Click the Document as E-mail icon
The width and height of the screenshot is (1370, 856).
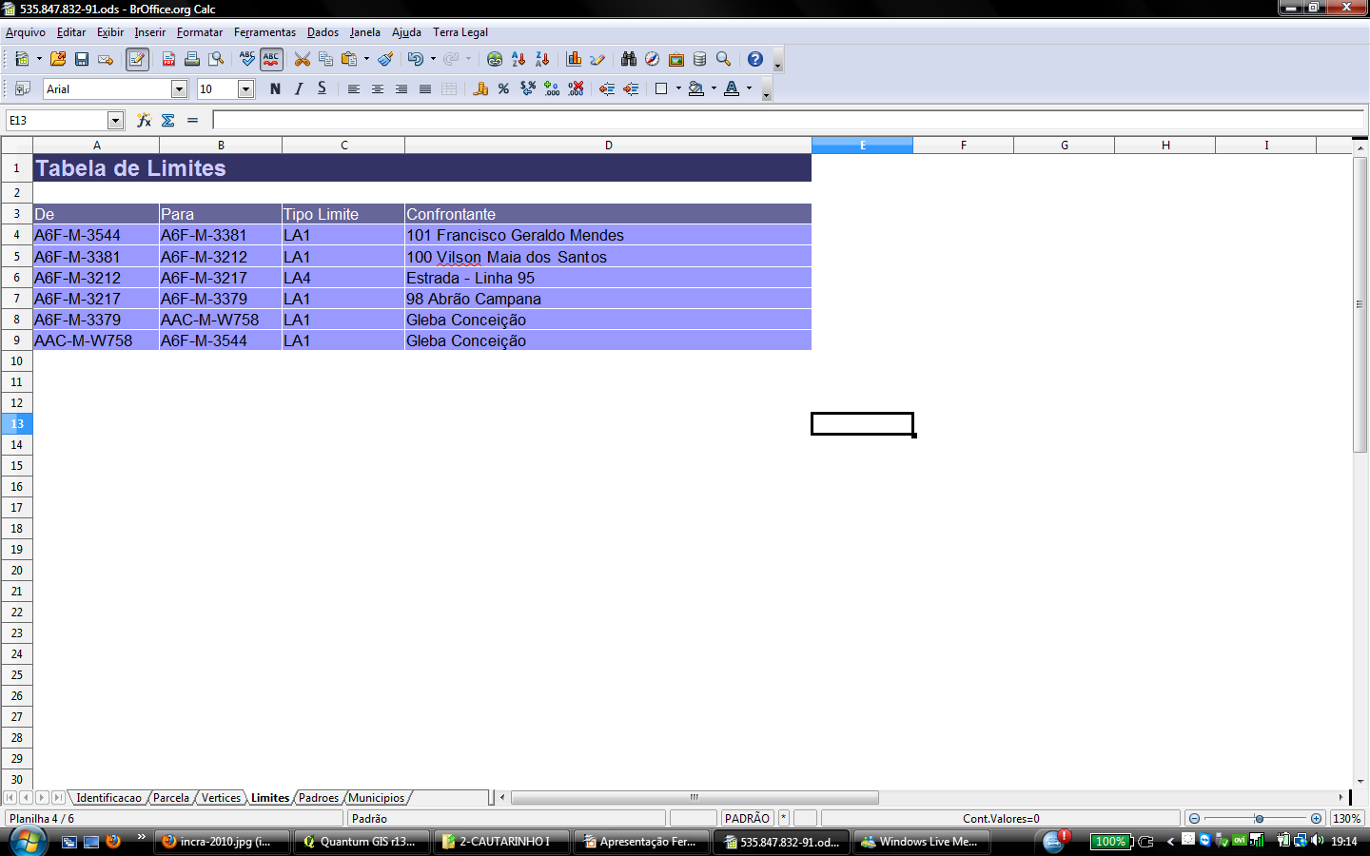[x=106, y=59]
